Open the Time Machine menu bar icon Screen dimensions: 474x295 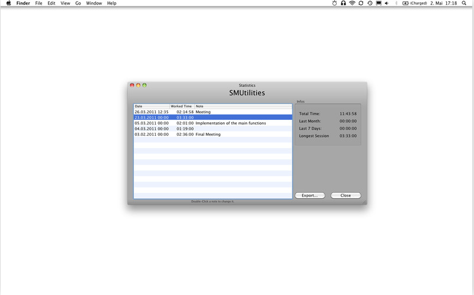tap(370, 3)
